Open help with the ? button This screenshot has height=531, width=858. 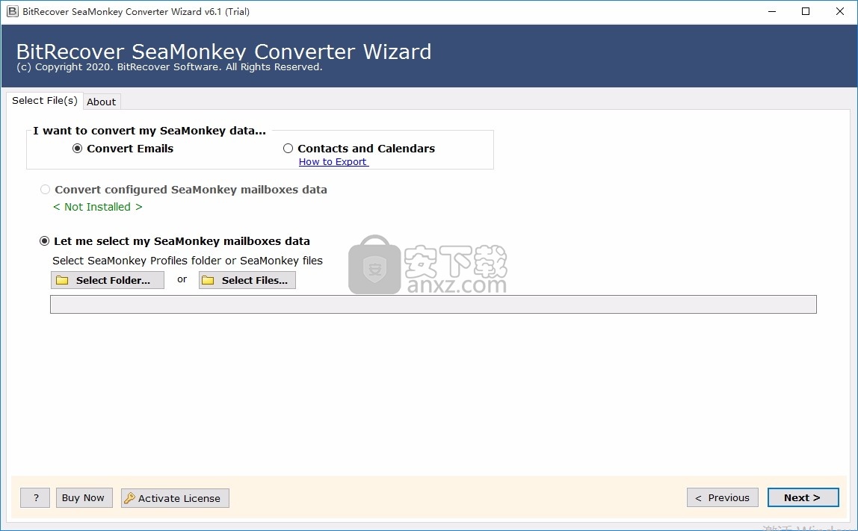(35, 498)
